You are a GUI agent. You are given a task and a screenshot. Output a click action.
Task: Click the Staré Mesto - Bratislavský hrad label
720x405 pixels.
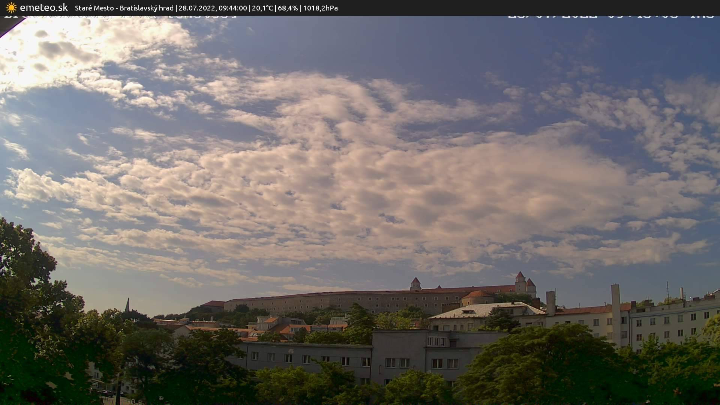coord(124,8)
